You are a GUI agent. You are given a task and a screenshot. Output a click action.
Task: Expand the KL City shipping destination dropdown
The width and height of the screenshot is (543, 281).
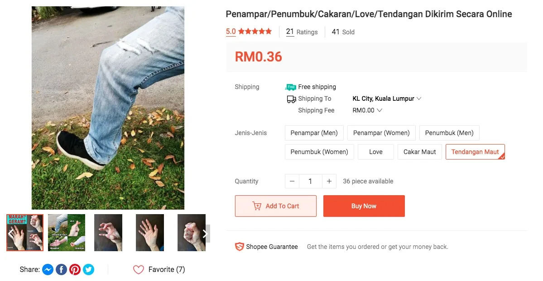387,98
